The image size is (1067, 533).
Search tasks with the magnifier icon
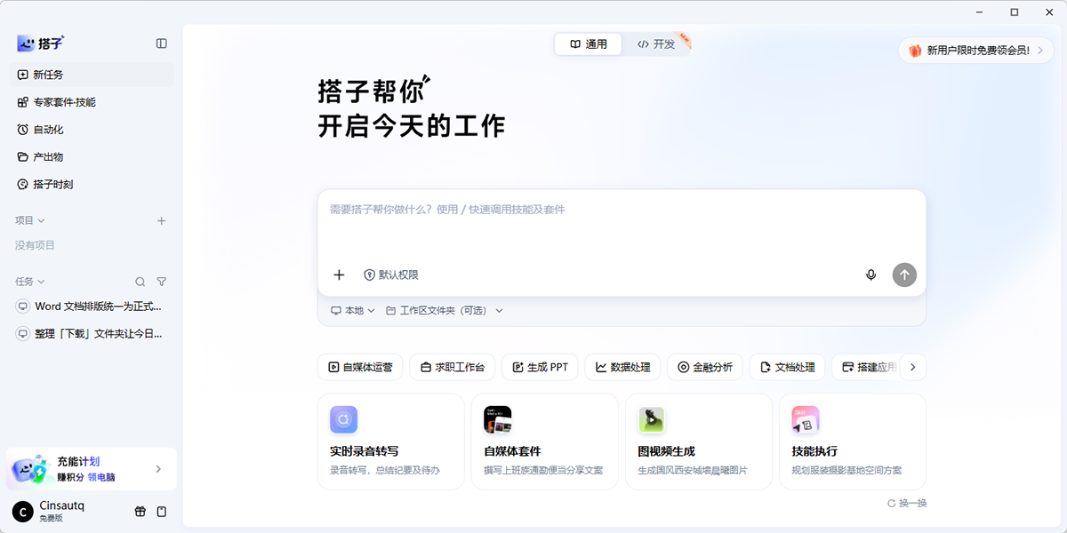pyautogui.click(x=140, y=282)
